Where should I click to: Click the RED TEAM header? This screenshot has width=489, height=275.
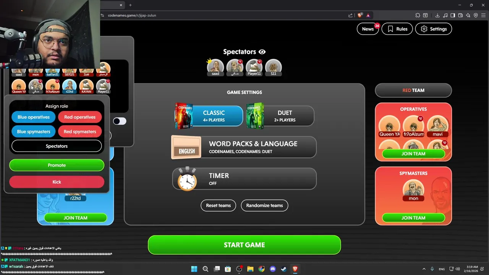point(413,91)
